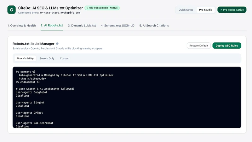The image size is (252, 142).
Task: Click the Pro Subscriber Active badge
Action: tap(102, 8)
